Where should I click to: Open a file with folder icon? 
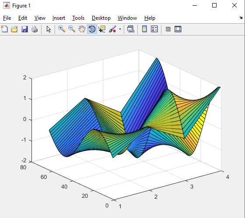(x=14, y=29)
